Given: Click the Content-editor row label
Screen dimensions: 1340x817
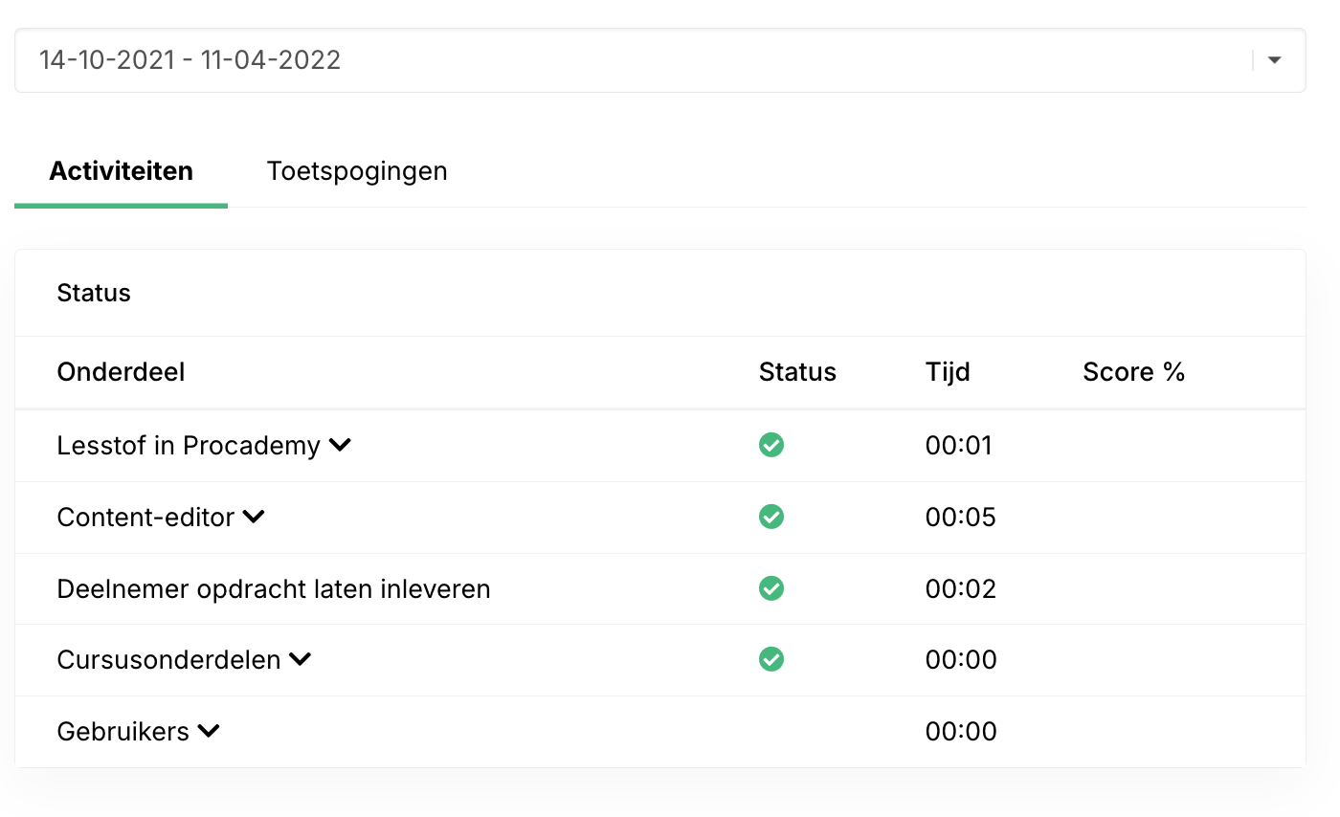Looking at the screenshot, I should (145, 518).
